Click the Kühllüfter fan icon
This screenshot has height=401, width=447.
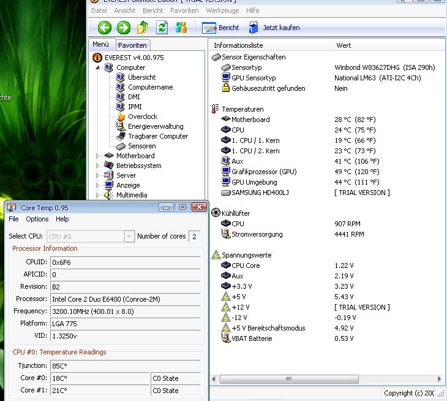pos(216,213)
